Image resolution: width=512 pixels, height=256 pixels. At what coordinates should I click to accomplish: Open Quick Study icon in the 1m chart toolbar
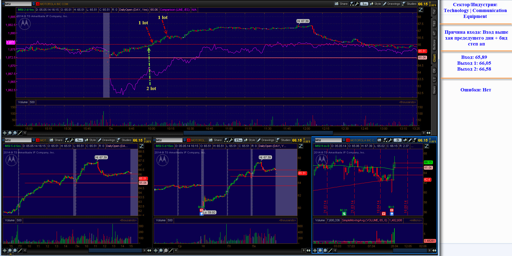click(352, 4)
